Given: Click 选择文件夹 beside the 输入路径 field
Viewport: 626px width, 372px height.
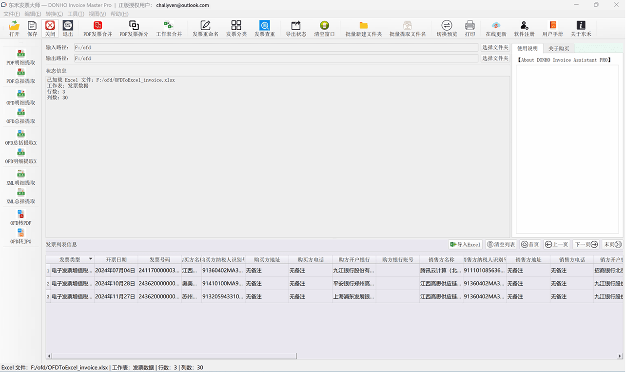Looking at the screenshot, I should (495, 47).
